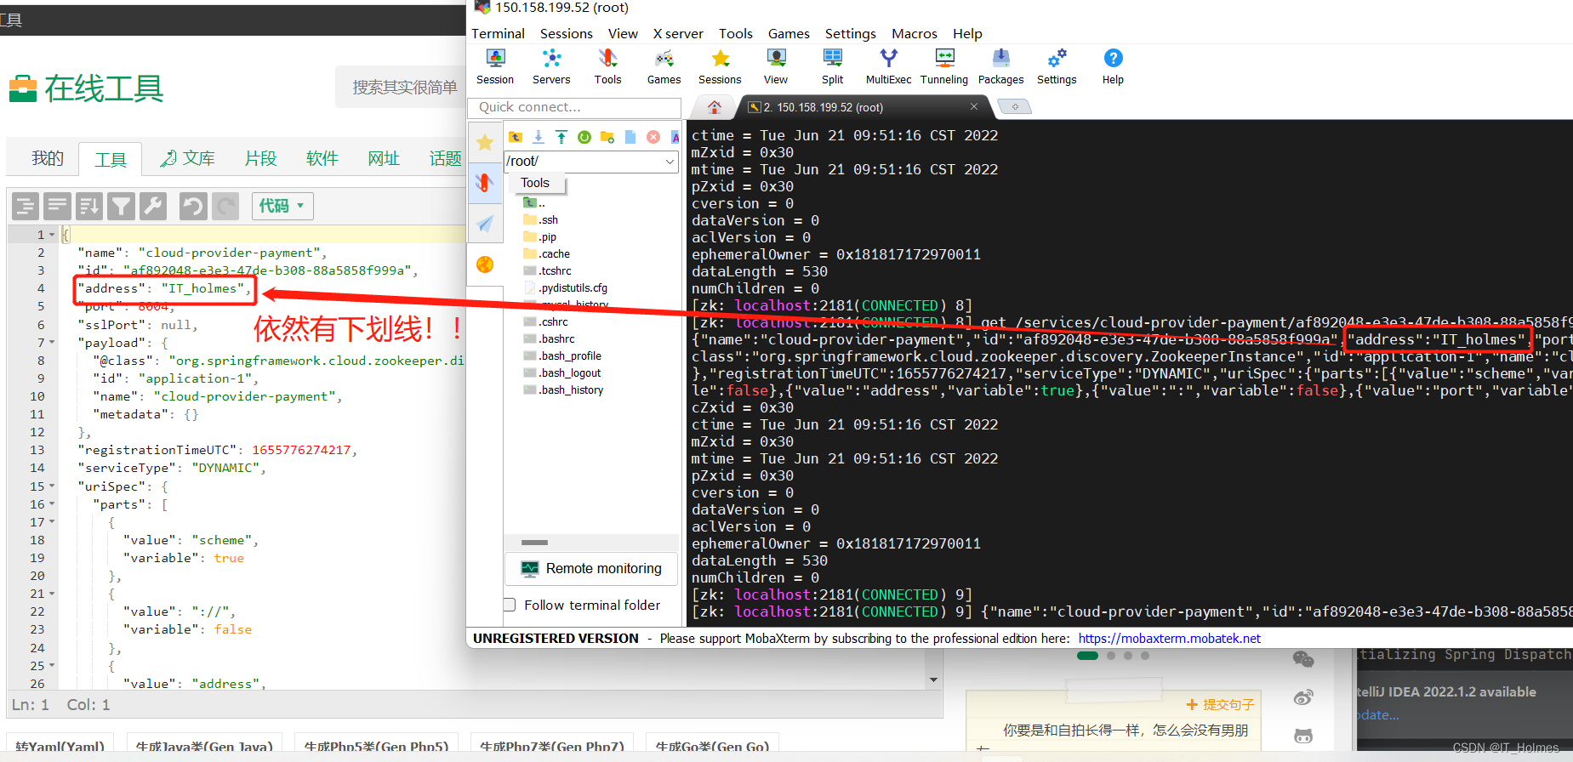Open the MultiExec tool
Screen dimensions: 1573x762
tap(888, 66)
